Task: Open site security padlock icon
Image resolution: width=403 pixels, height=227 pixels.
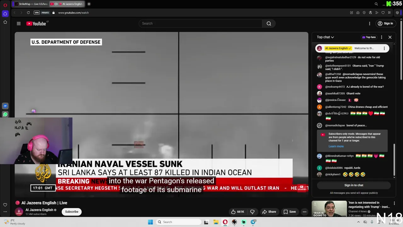Action: coord(54,13)
